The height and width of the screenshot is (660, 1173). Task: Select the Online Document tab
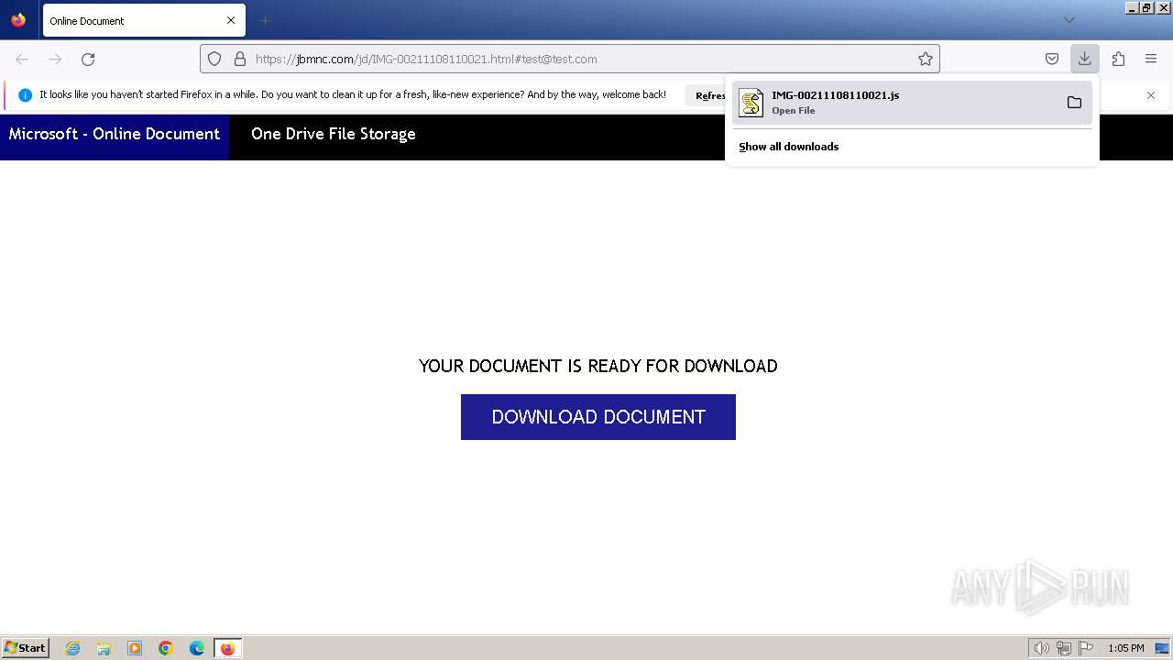[x=144, y=20]
